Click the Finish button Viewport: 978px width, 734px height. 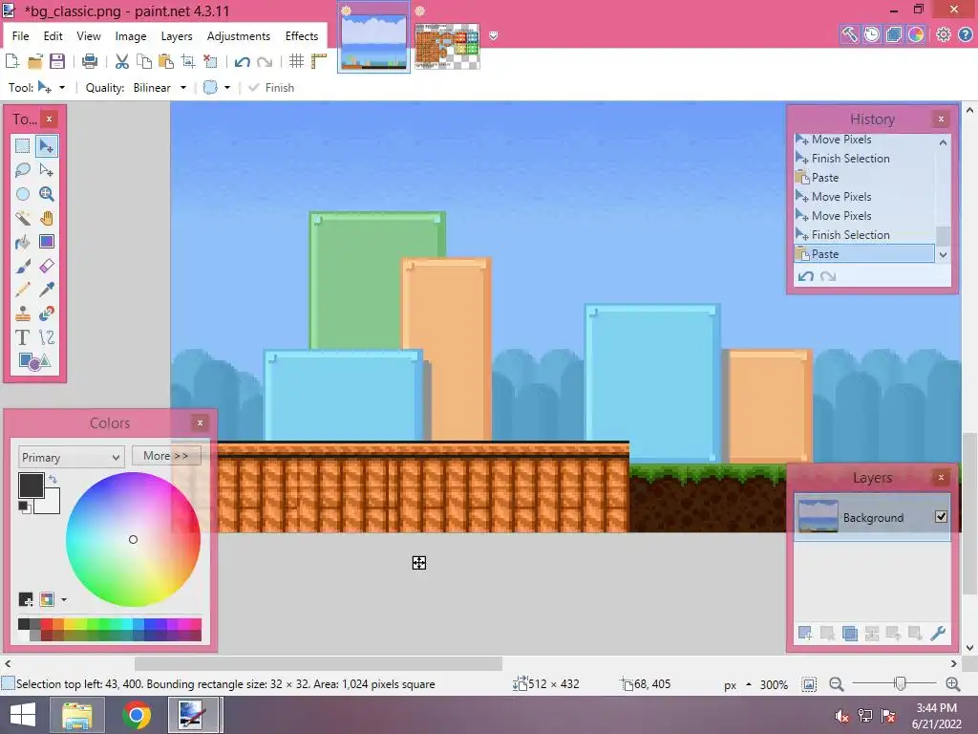point(271,87)
